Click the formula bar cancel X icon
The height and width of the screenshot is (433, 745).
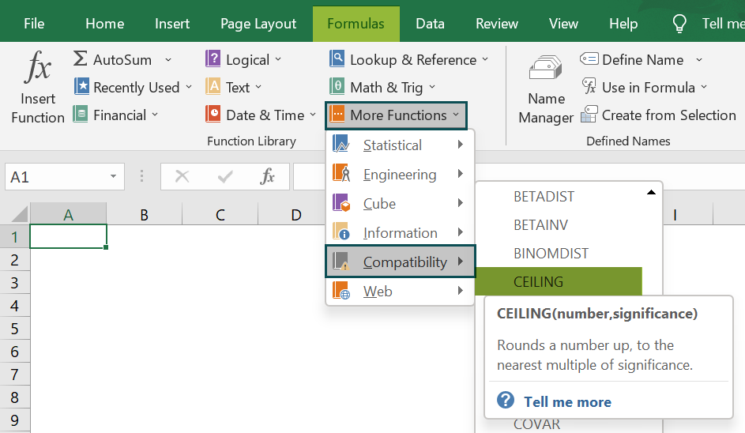point(182,177)
